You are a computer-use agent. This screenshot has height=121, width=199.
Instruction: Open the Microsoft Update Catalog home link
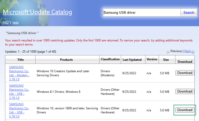[37, 12]
